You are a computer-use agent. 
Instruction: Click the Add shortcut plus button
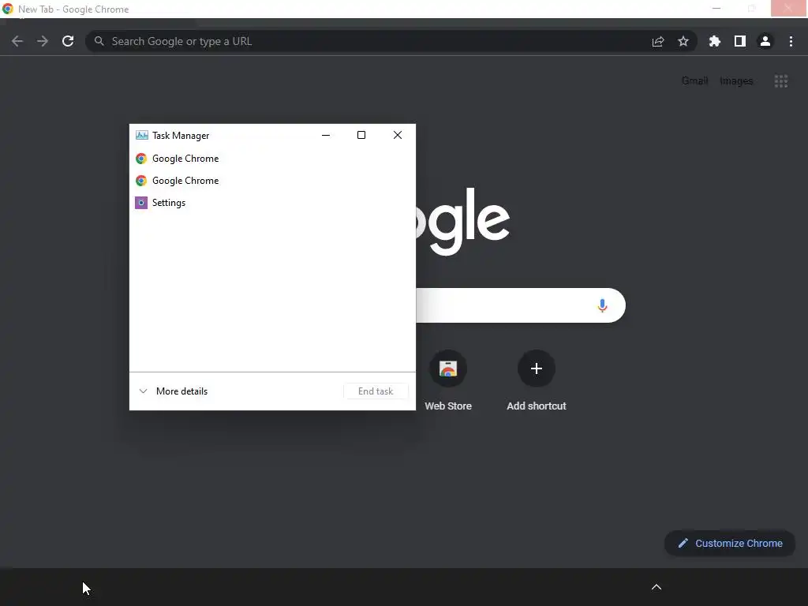pos(537,368)
